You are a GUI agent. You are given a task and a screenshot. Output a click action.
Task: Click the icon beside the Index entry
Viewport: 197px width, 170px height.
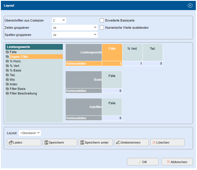pyautogui.click(x=7, y=84)
